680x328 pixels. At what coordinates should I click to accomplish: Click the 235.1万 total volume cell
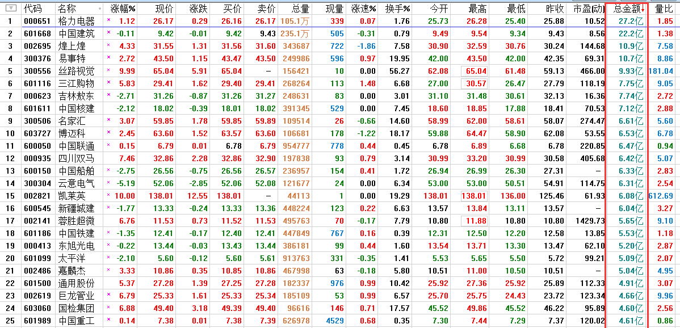click(x=295, y=33)
